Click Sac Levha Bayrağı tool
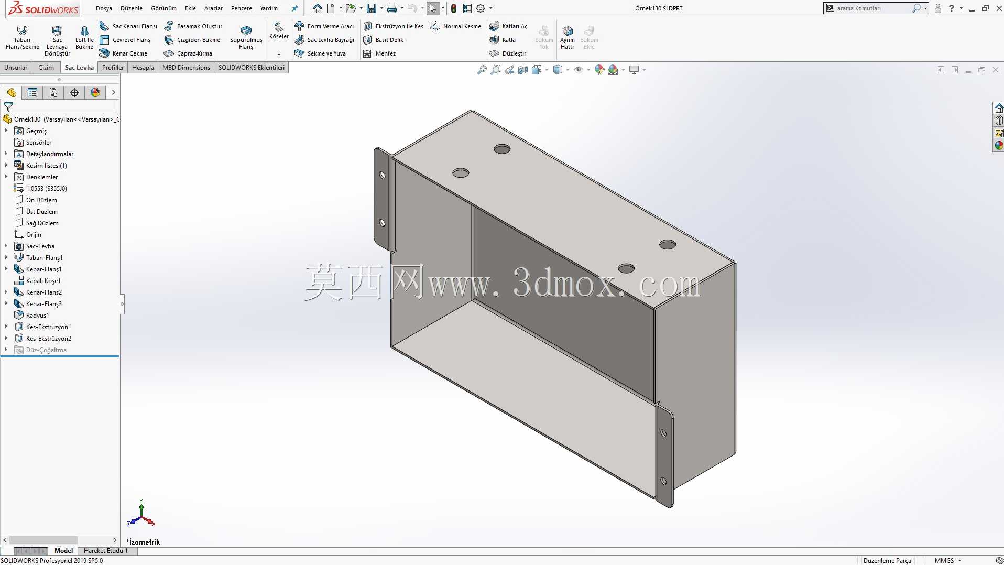This screenshot has height=565, width=1004. [324, 40]
